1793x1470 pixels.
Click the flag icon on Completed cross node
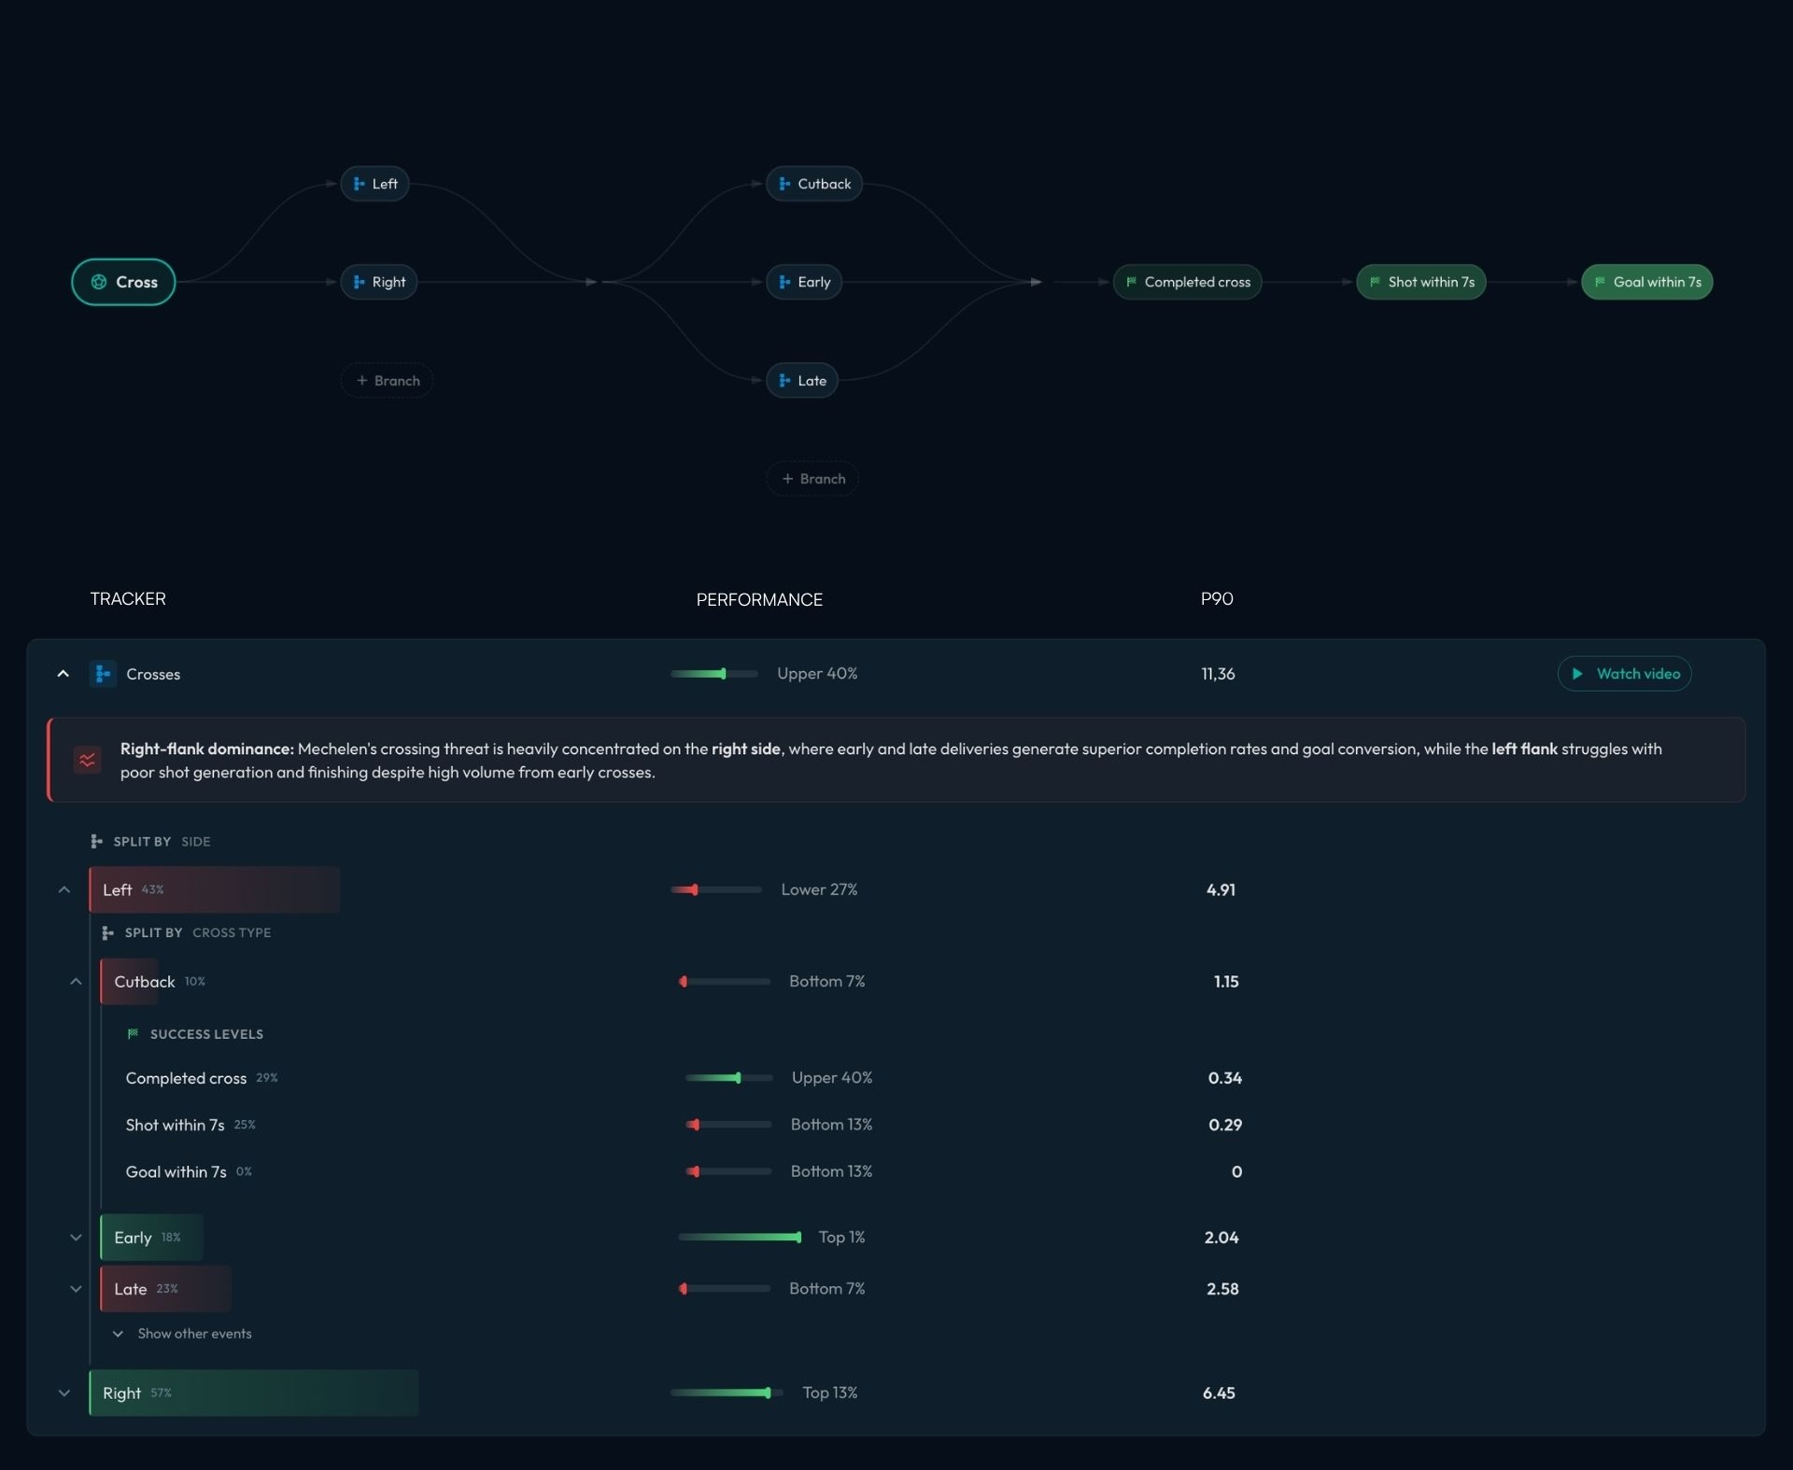click(x=1131, y=282)
